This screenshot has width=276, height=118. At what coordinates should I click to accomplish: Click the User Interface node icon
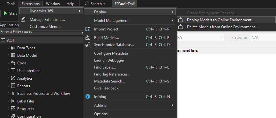click(13, 70)
